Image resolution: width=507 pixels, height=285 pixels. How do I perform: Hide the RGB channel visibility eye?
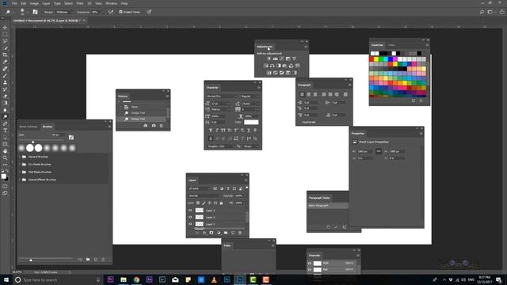click(310, 264)
